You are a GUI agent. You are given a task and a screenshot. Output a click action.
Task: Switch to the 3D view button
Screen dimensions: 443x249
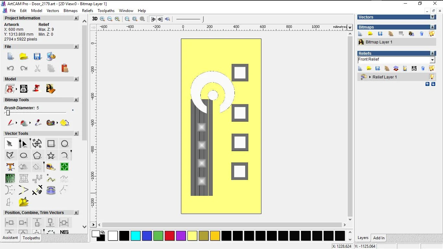(x=95, y=19)
